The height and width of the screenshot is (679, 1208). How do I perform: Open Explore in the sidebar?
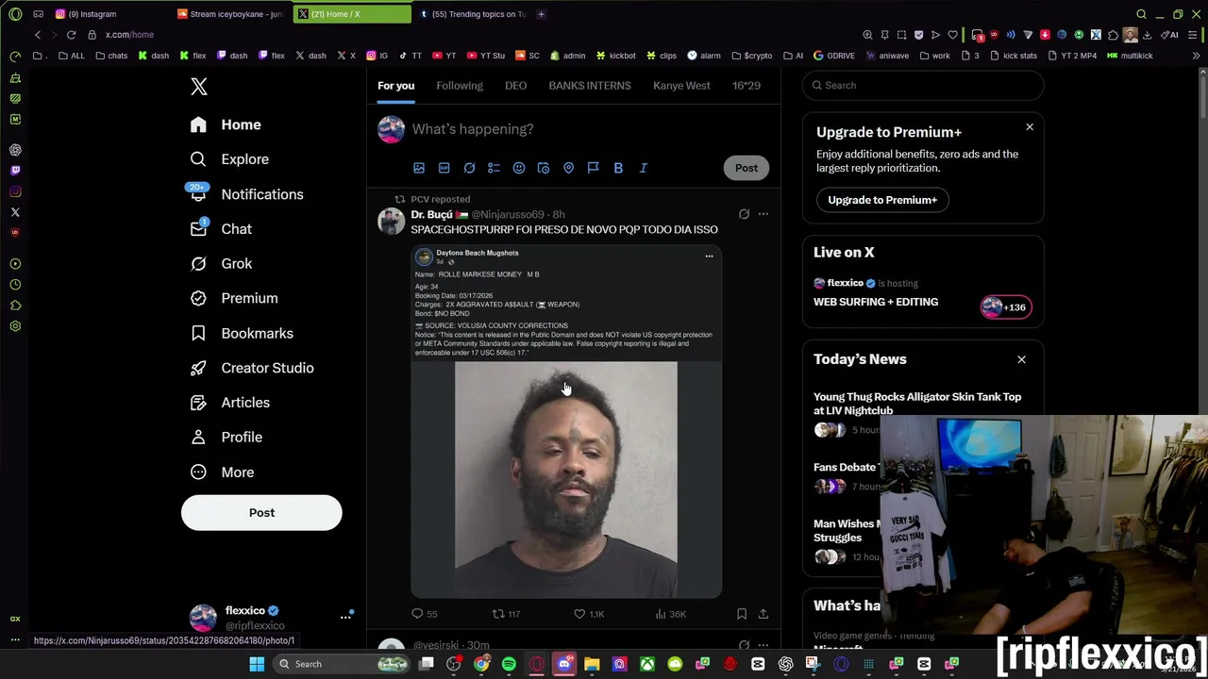[229, 159]
